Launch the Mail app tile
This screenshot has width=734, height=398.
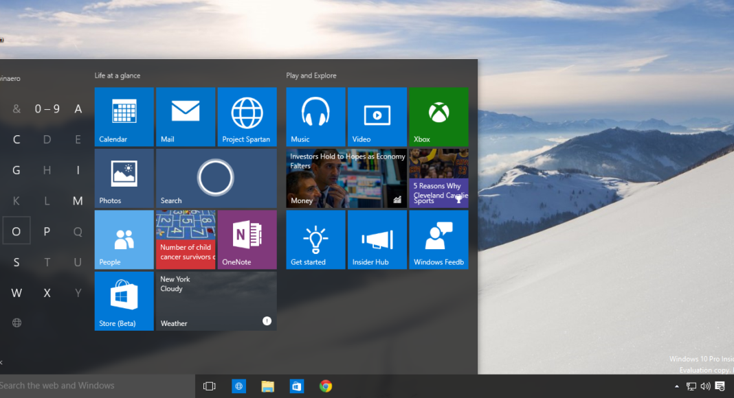tap(186, 117)
